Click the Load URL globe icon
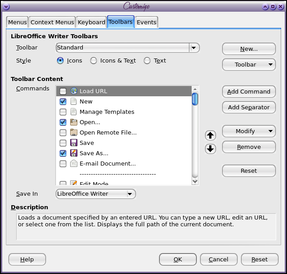Viewport: 287px width, 274px height. coord(74,91)
